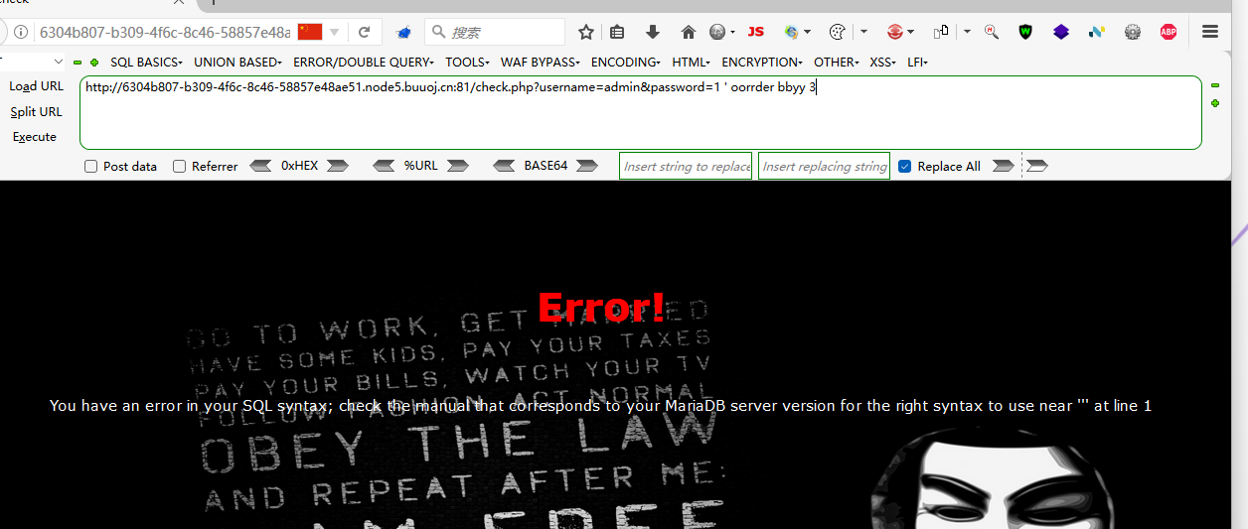Open the grey gear extension icon

[x=1133, y=32]
